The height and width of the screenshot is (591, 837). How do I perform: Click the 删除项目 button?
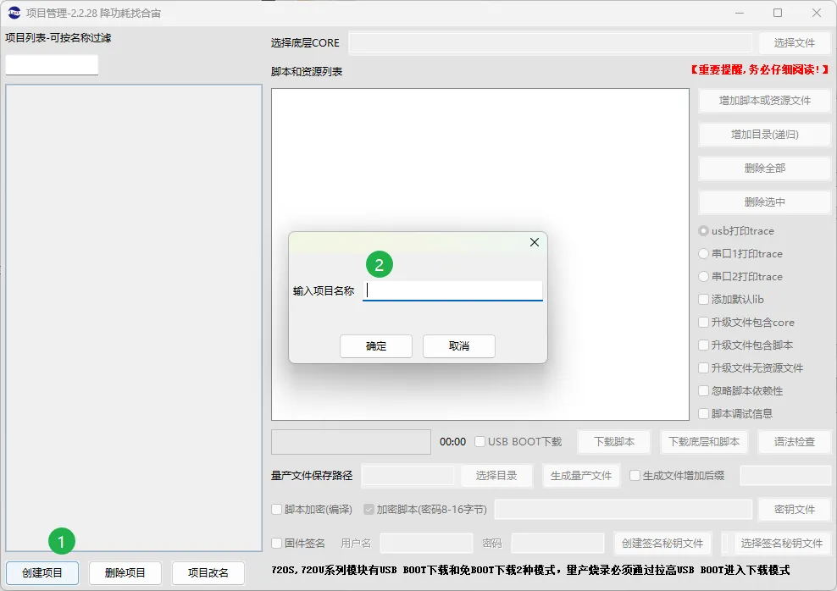(125, 573)
